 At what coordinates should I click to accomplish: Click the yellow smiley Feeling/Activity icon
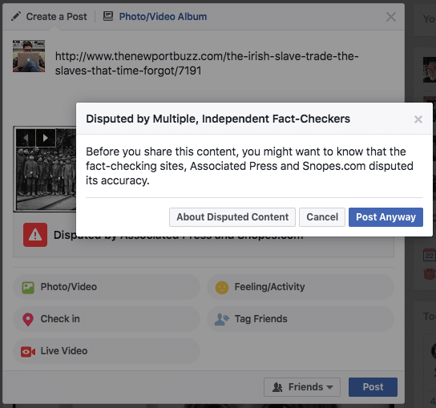coord(222,287)
